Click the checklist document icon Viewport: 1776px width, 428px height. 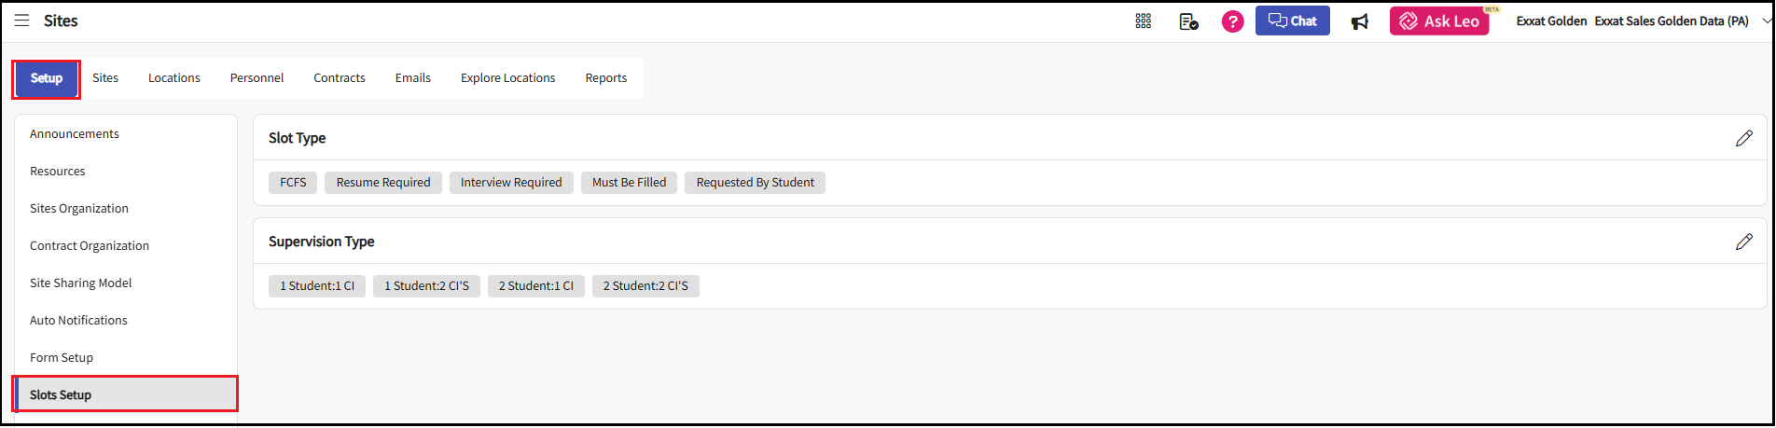(x=1188, y=21)
